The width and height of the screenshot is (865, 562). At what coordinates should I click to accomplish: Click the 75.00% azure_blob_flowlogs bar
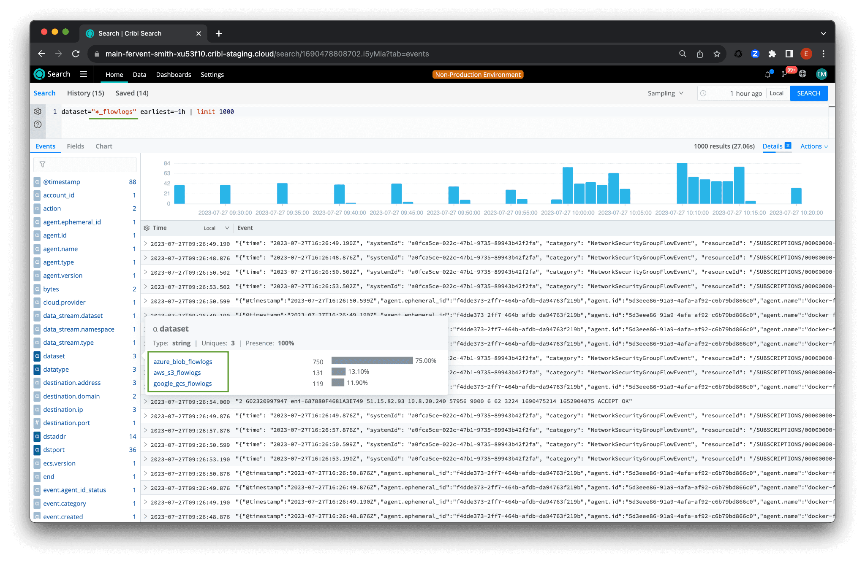[372, 361]
